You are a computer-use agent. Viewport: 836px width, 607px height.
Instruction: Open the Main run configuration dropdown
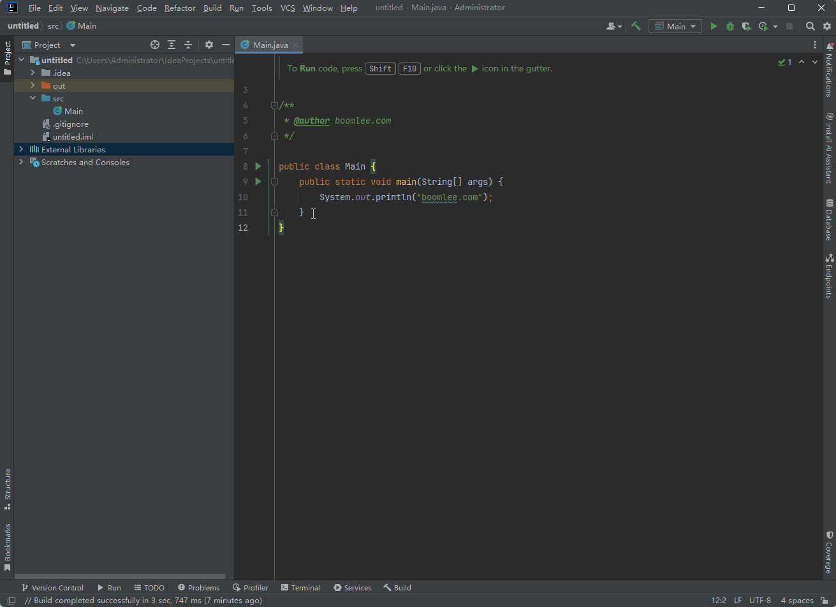693,26
